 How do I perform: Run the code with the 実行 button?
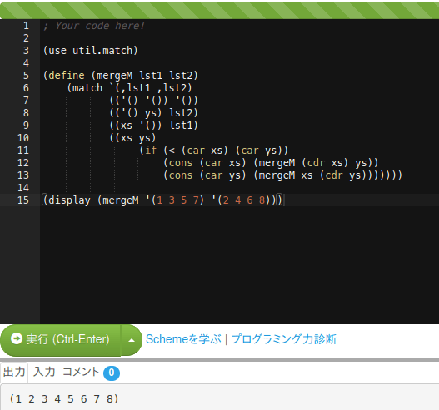[61, 340]
